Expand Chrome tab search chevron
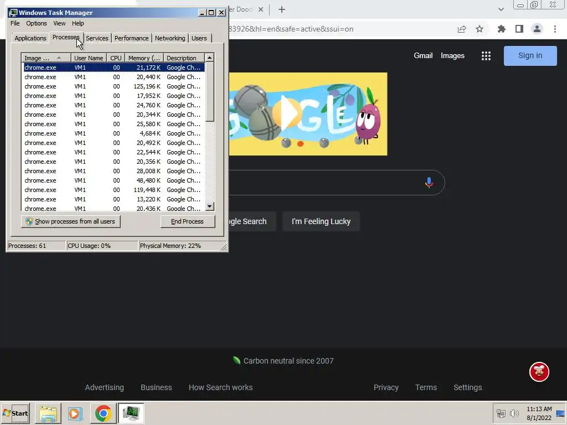 501,9
